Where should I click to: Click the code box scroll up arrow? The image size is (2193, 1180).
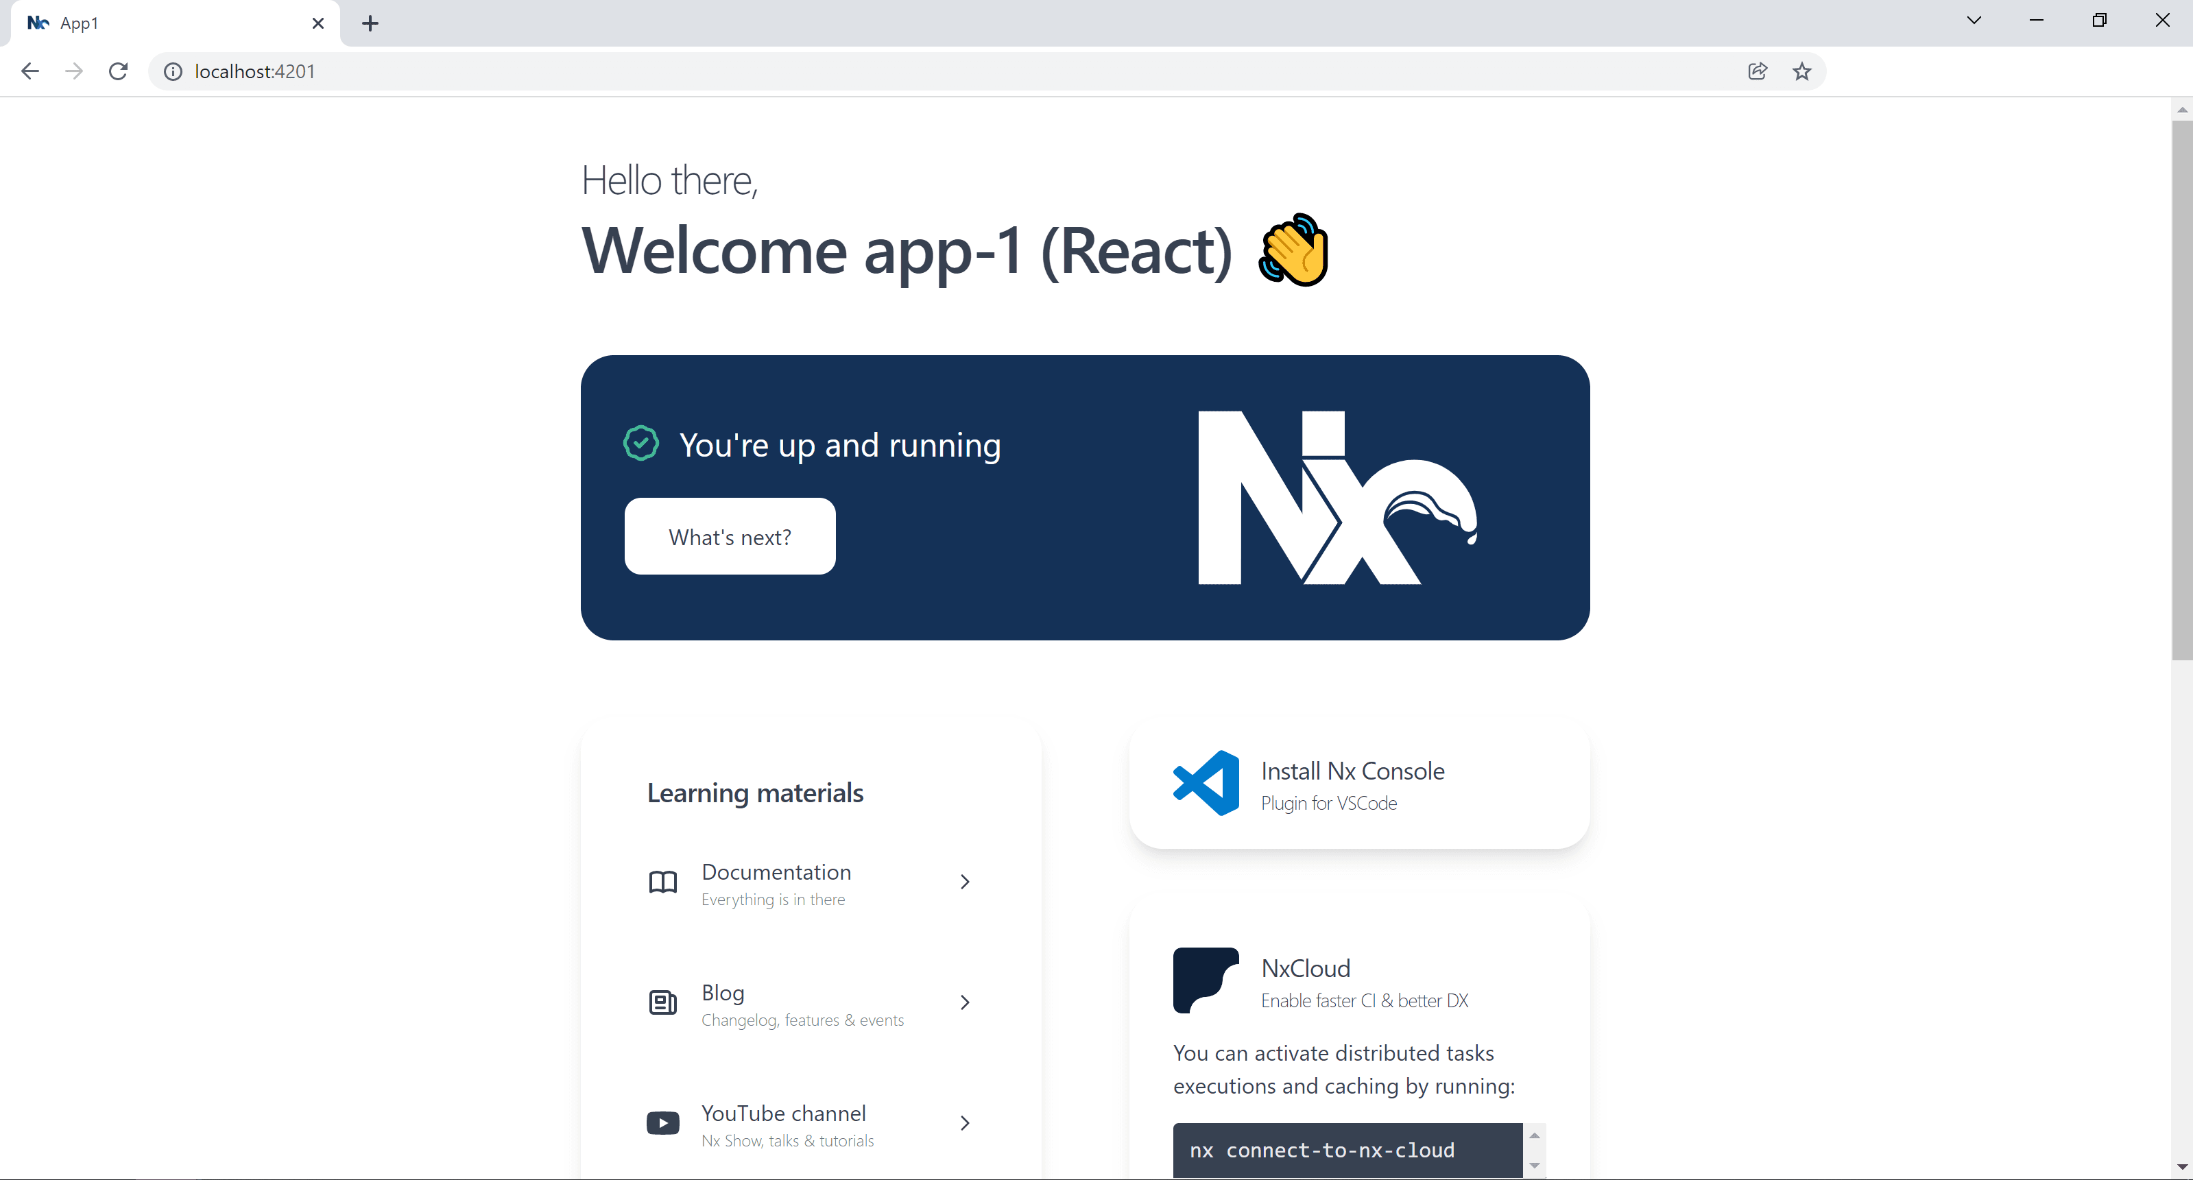1534,1135
